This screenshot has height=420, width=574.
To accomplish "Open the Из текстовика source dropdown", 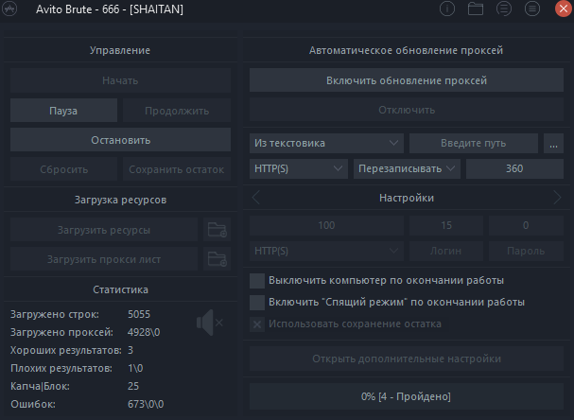I will tap(327, 143).
